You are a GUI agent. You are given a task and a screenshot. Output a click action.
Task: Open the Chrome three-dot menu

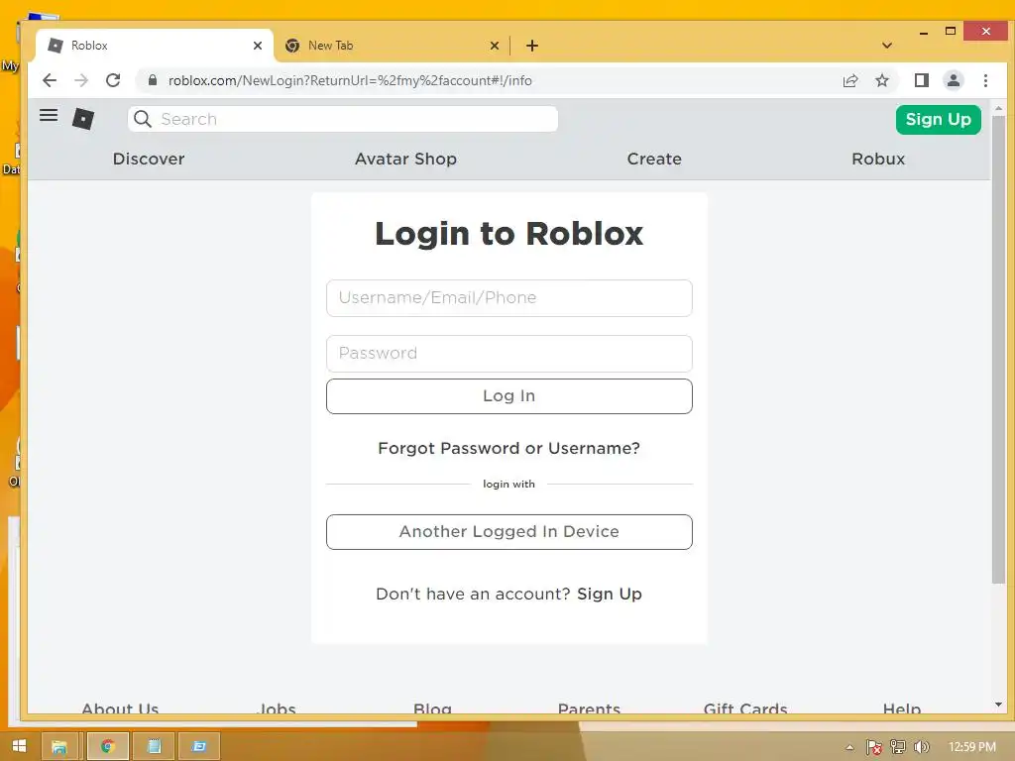985,80
